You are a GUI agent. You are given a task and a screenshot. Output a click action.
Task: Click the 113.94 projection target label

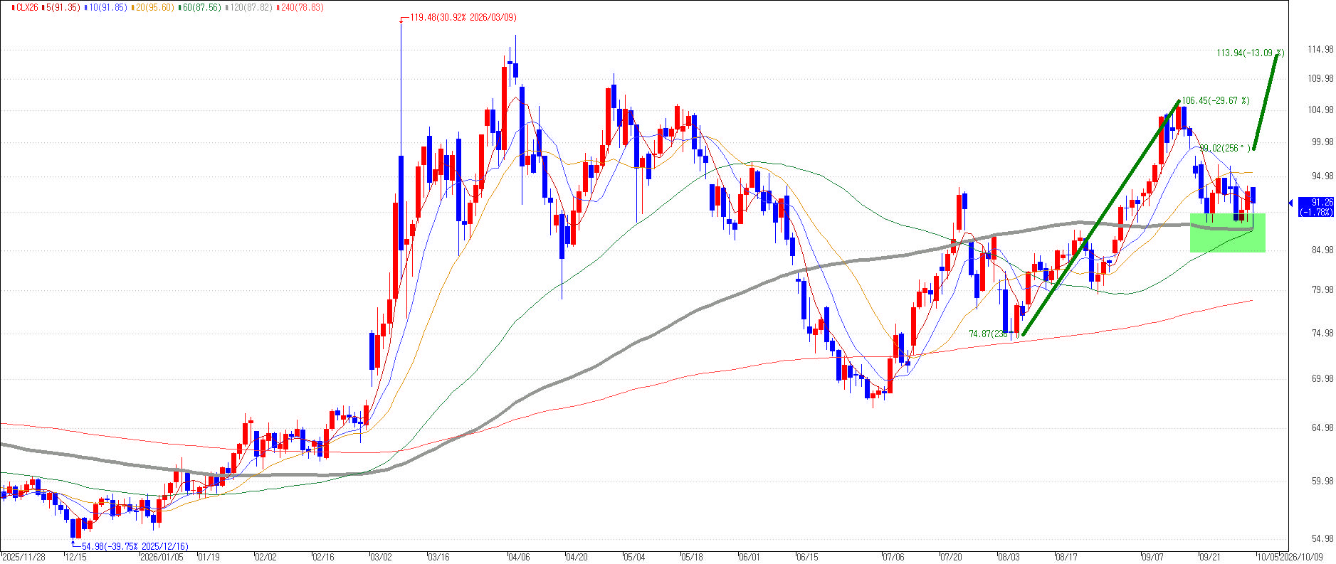1251,53
